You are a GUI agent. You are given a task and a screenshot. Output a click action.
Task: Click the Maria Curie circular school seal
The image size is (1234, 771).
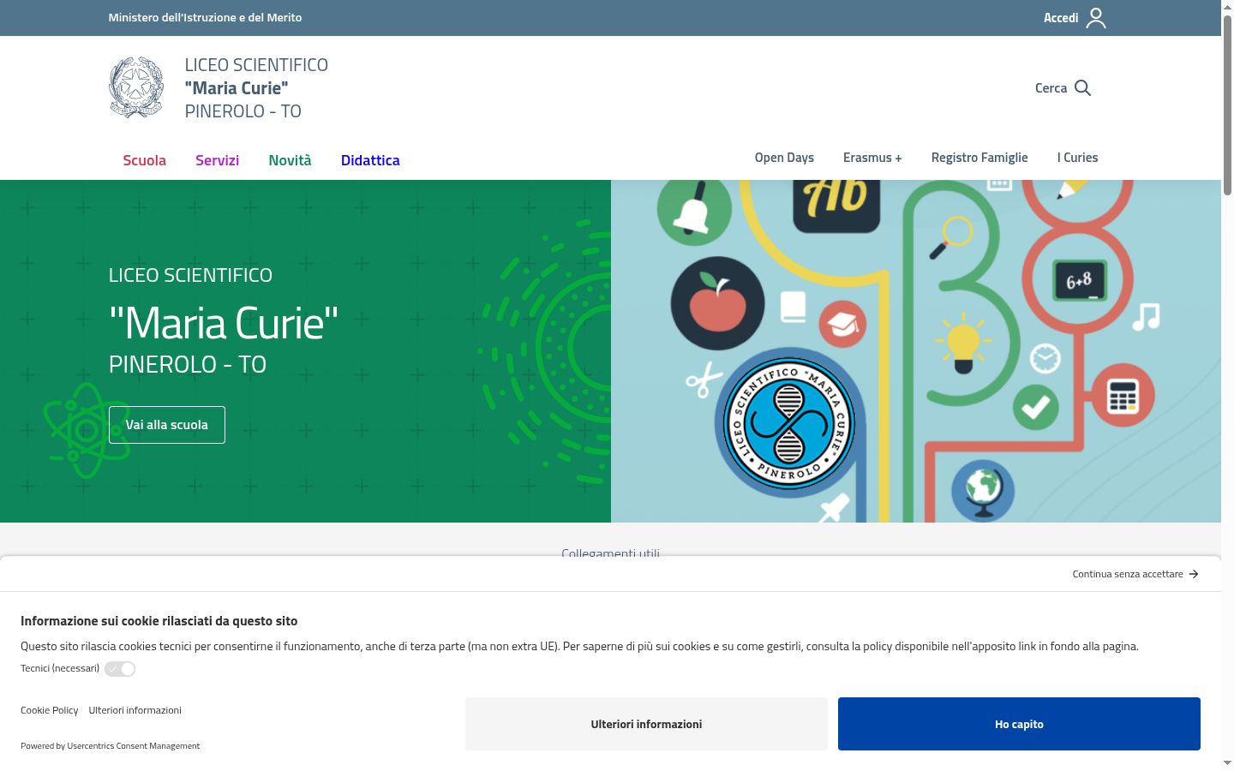coord(789,424)
